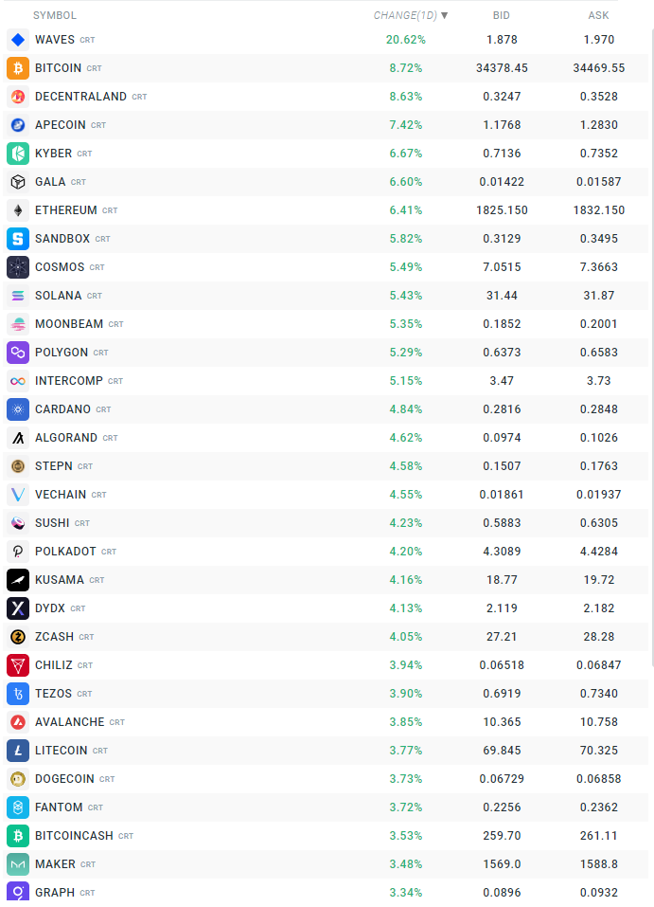Click the Chiliz red icon
Image resolution: width=654 pixels, height=907 pixels.
[x=18, y=665]
